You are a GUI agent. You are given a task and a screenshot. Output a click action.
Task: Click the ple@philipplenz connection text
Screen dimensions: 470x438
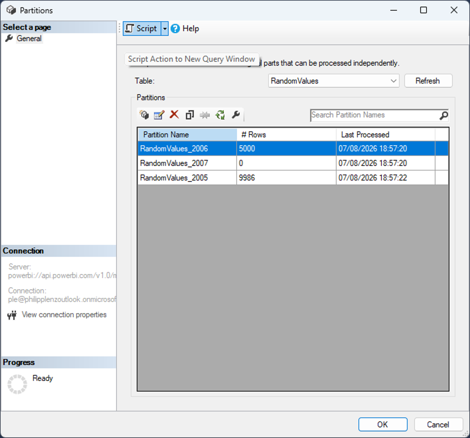(62, 299)
